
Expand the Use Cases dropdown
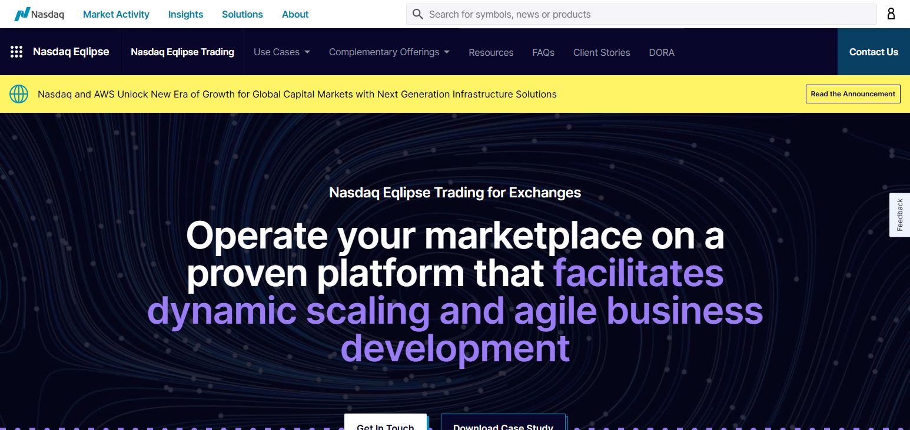click(281, 52)
